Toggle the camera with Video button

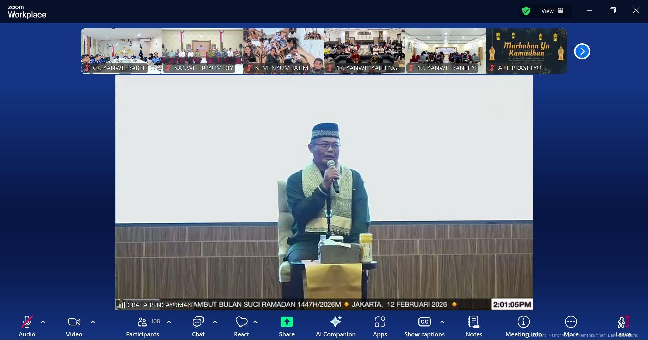74,326
